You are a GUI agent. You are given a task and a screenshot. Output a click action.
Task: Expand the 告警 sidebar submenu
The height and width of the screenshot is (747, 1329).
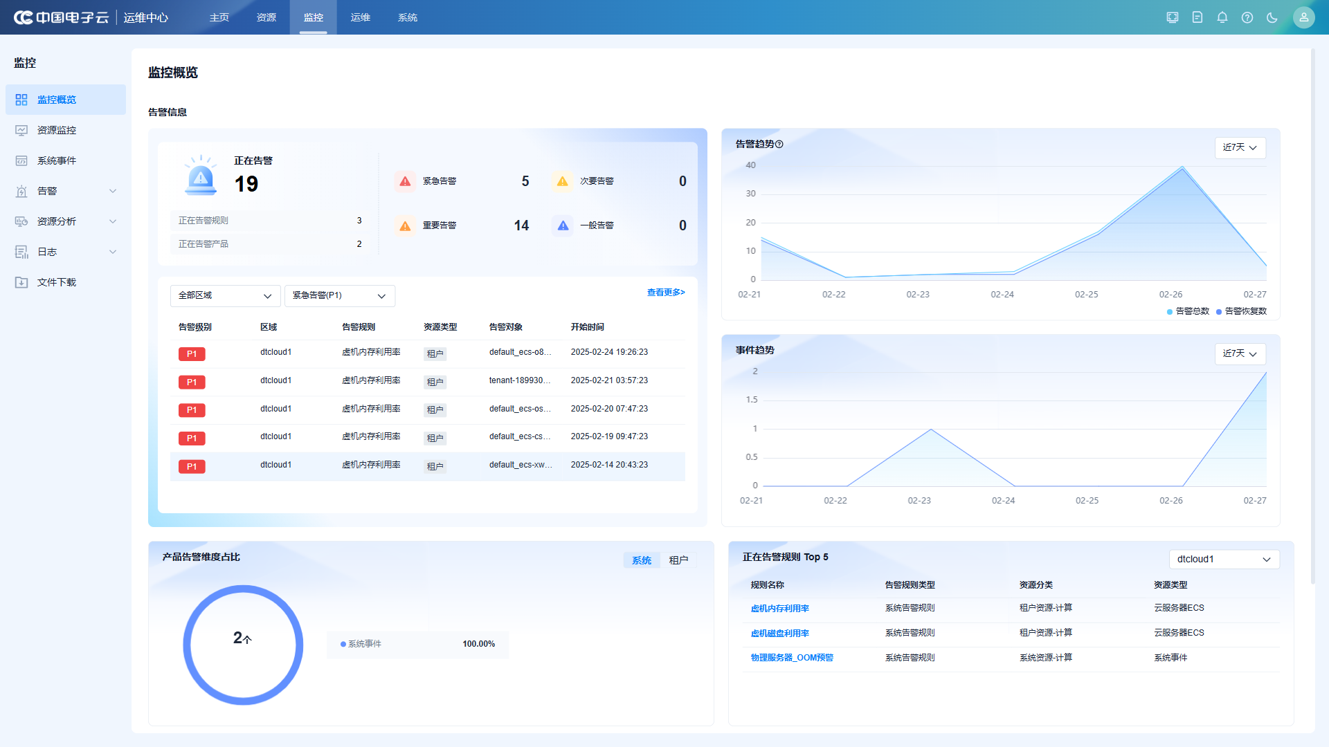point(113,191)
